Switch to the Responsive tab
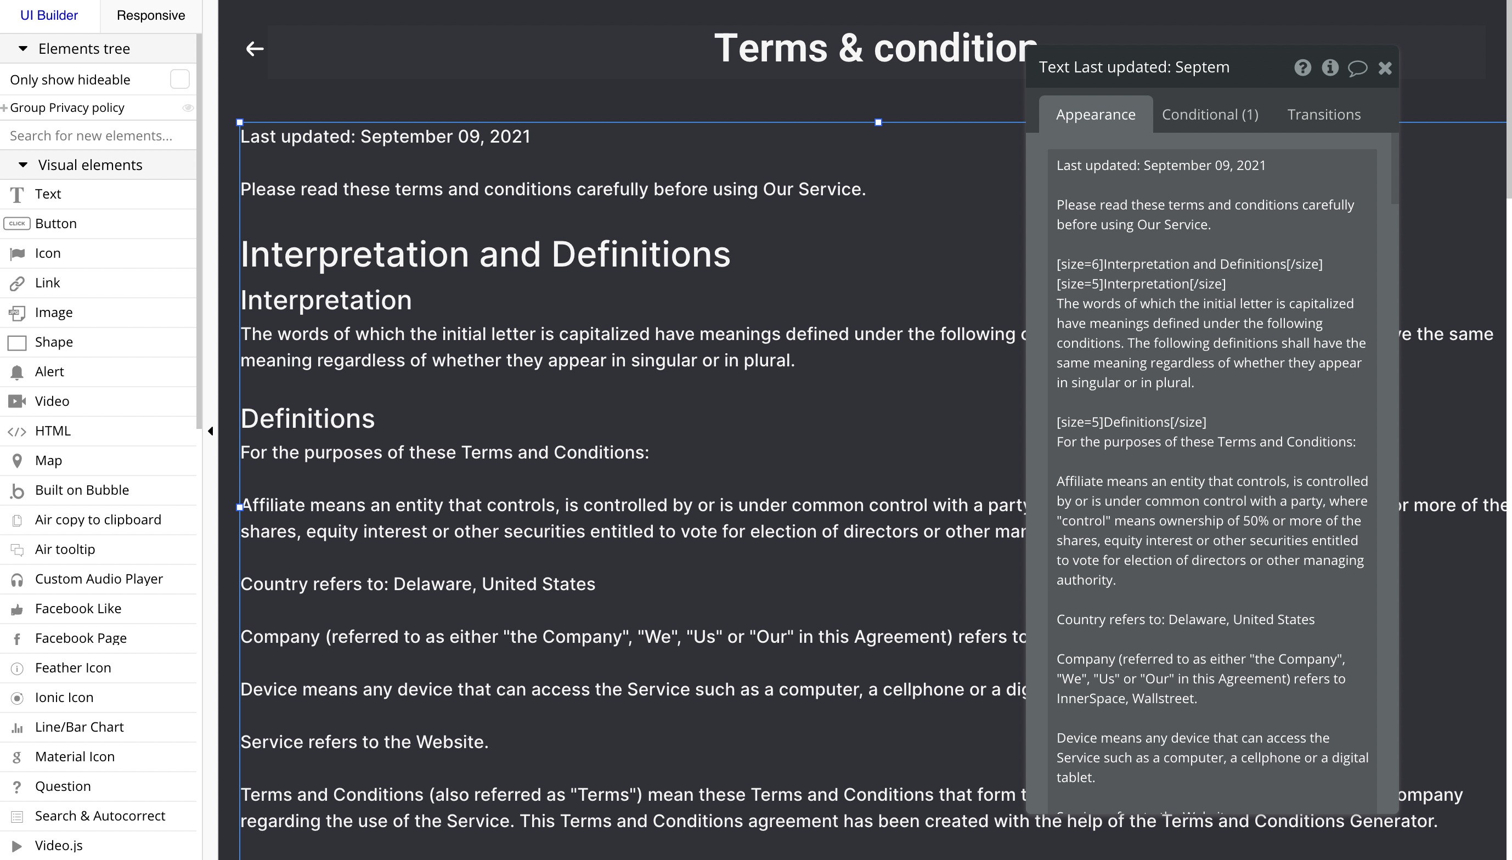1512x860 pixels. (x=151, y=15)
